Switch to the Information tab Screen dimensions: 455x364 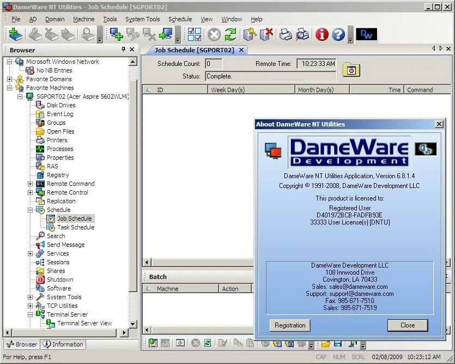pos(63,344)
